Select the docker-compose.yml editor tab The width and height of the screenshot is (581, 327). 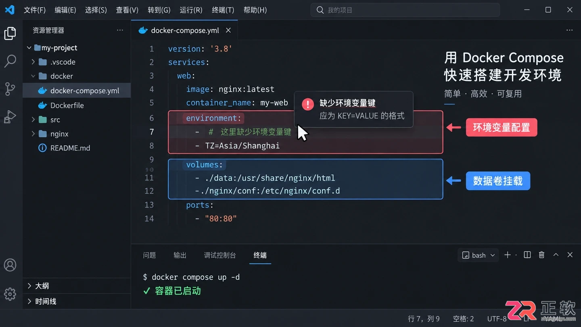(184, 30)
